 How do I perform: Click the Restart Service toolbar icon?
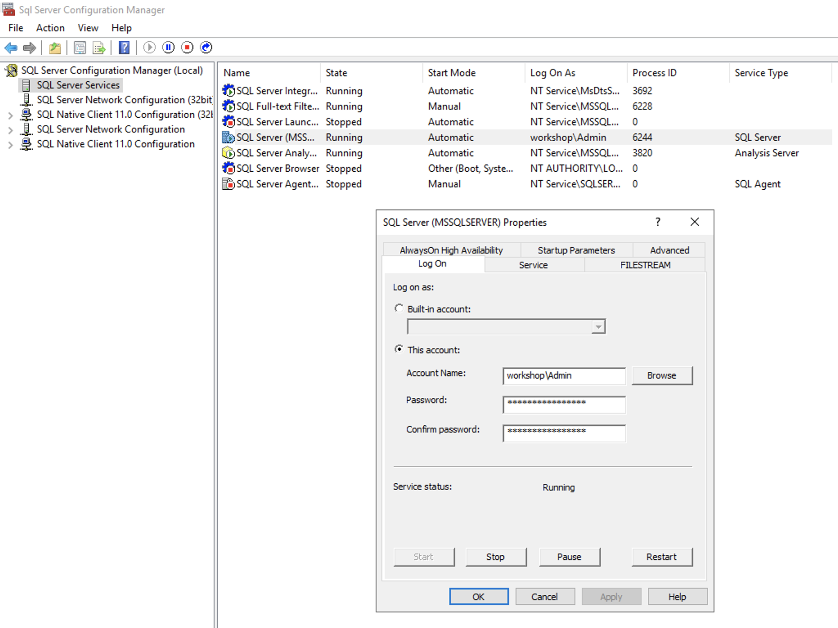[x=206, y=47]
